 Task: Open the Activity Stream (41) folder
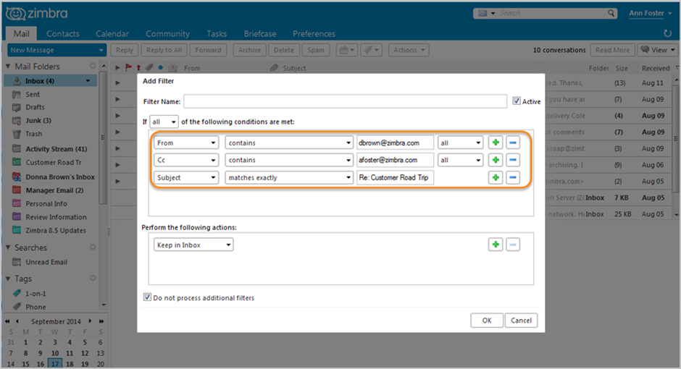(56, 149)
